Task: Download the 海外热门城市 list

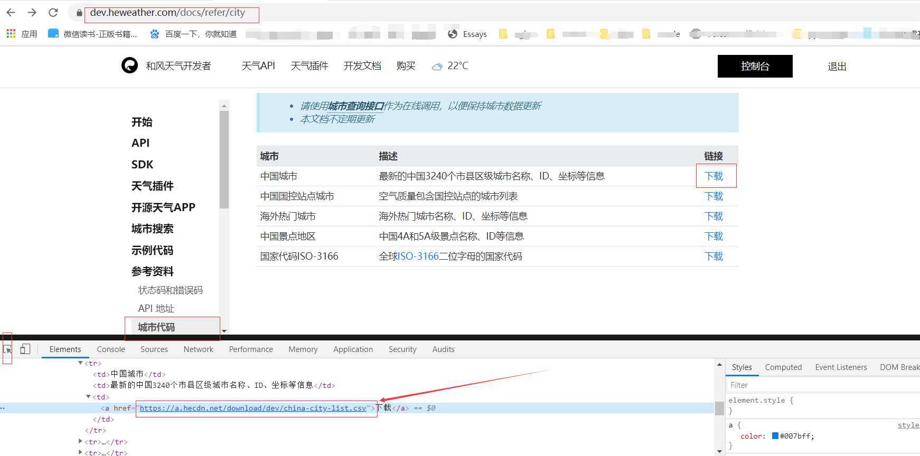Action: [x=714, y=216]
